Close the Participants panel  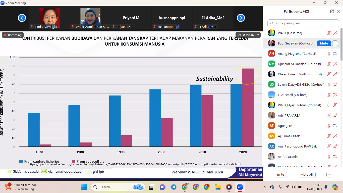click(x=338, y=11)
